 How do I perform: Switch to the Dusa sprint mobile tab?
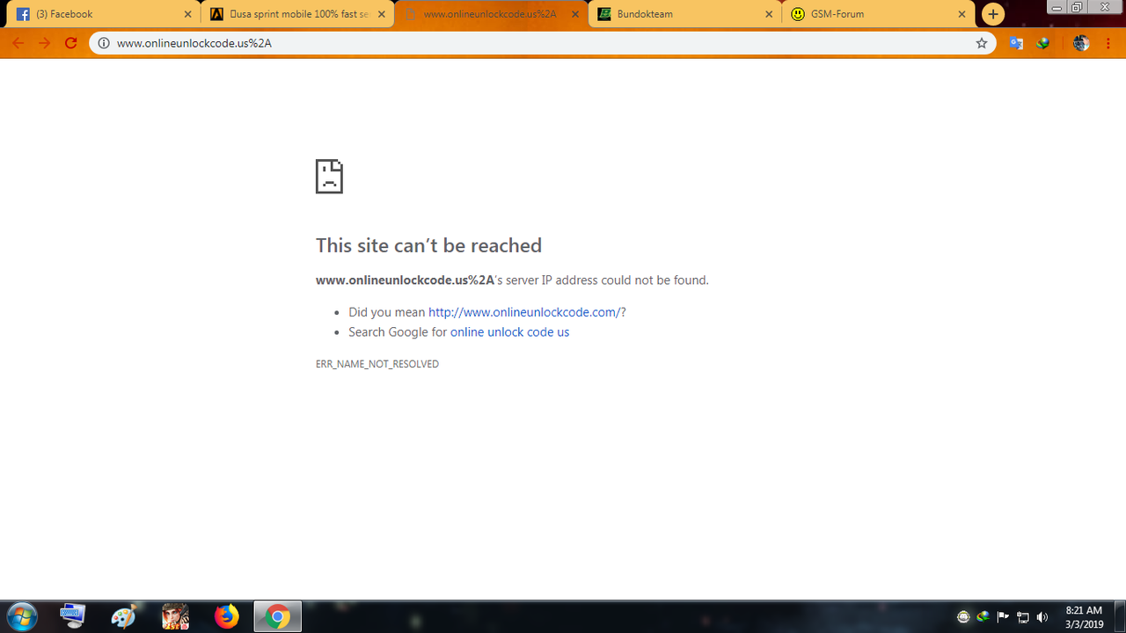(x=296, y=14)
